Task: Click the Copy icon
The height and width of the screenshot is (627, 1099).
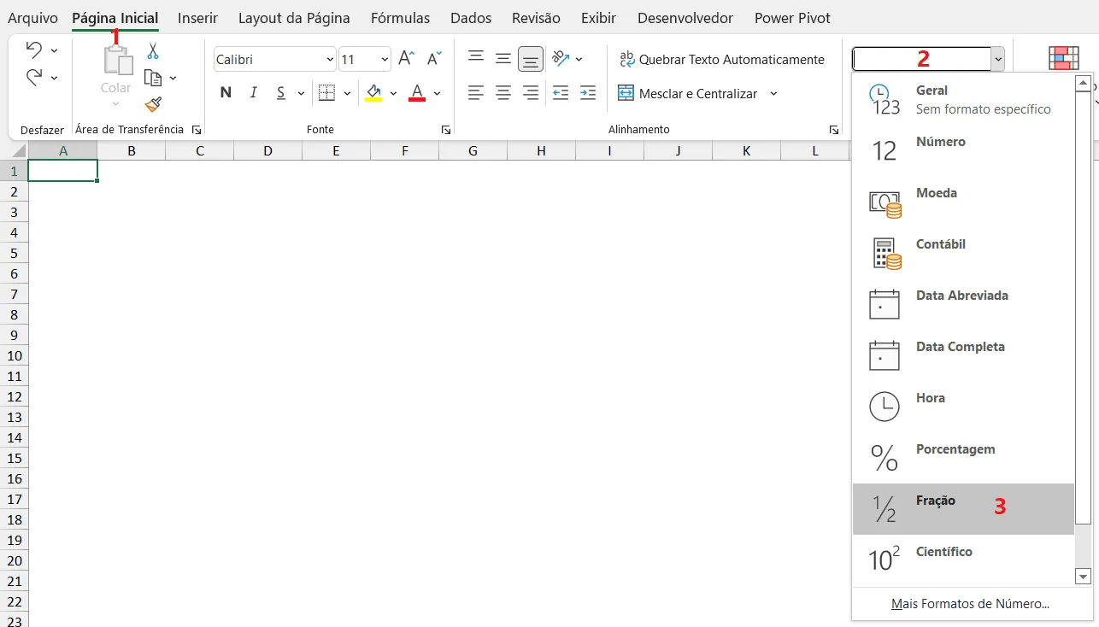Action: click(153, 79)
